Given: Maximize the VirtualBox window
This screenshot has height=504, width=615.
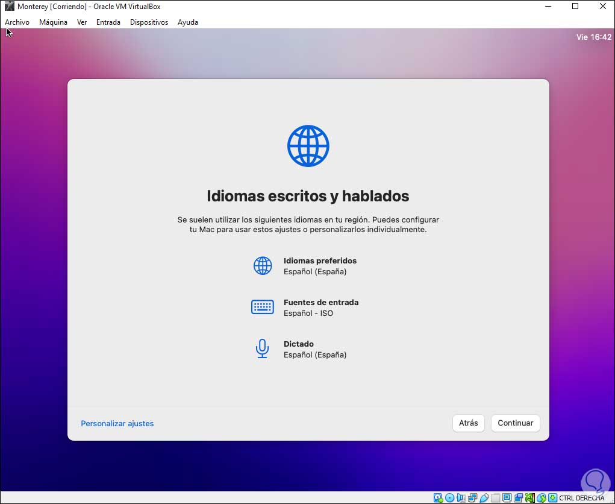Looking at the screenshot, I should (x=575, y=6).
